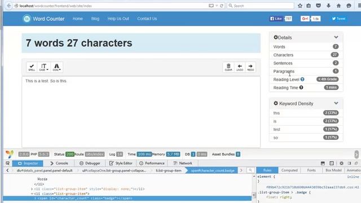Switch to the Network devtools tab
Viewport: 361px width, 203px height.
183,163
